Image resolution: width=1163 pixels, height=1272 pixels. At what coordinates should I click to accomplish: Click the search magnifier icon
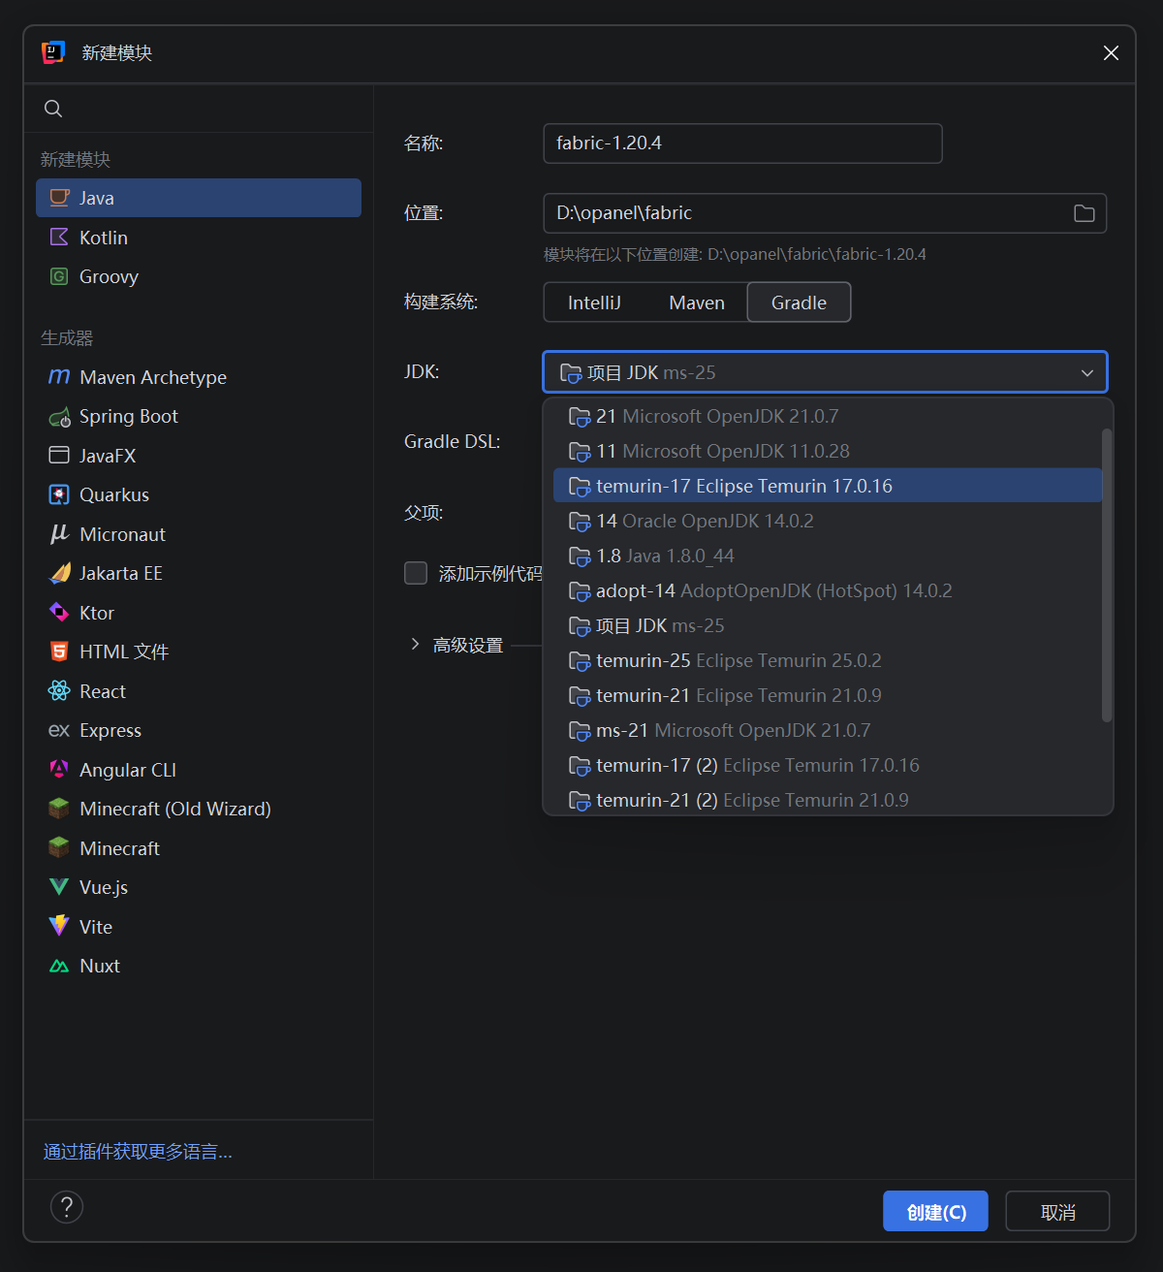(53, 109)
